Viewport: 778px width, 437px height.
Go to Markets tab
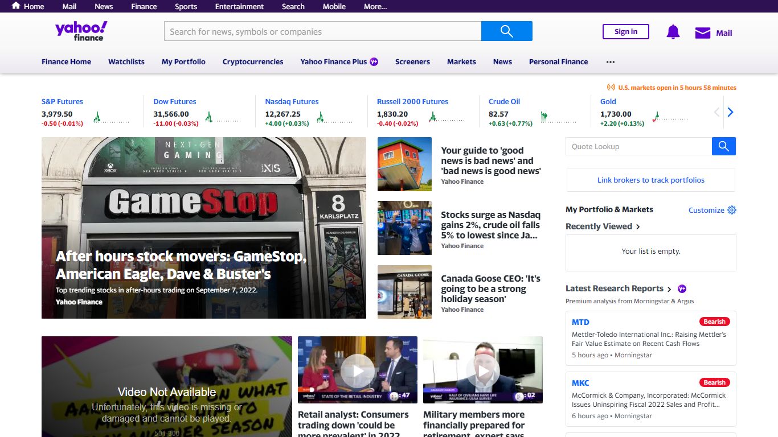coord(461,61)
